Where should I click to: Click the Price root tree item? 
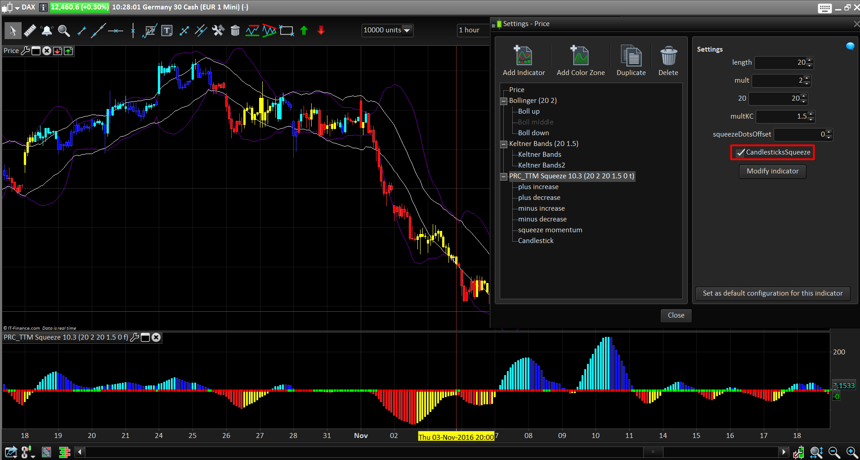coord(516,90)
